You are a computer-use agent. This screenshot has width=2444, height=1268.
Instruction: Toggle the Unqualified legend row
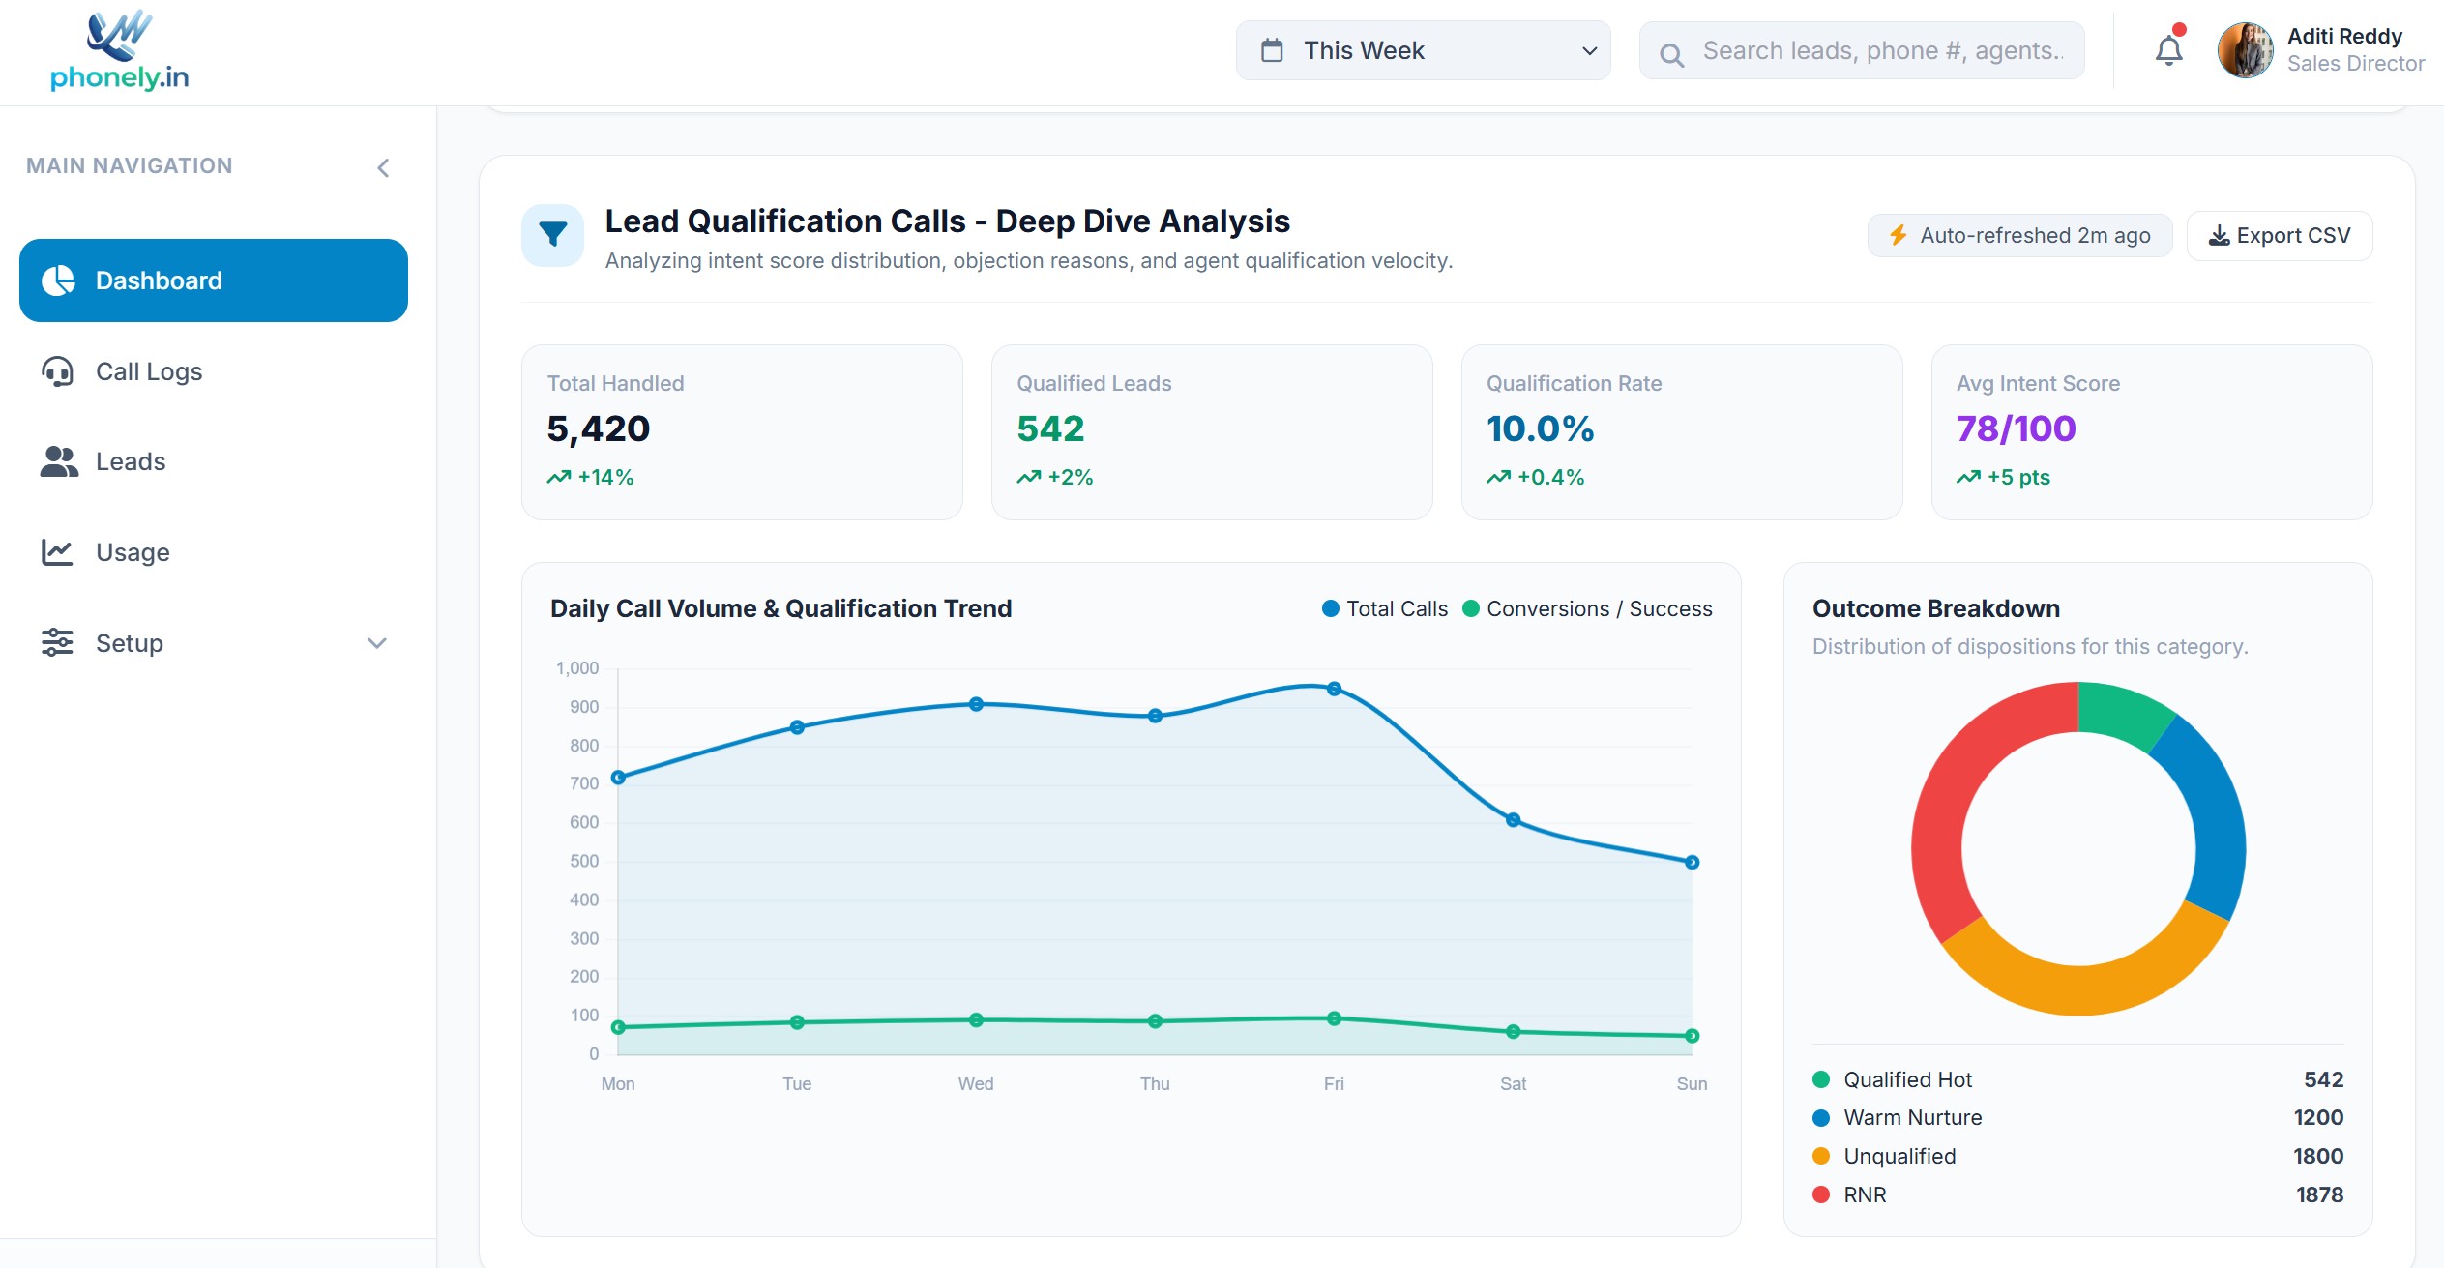2077,1157
